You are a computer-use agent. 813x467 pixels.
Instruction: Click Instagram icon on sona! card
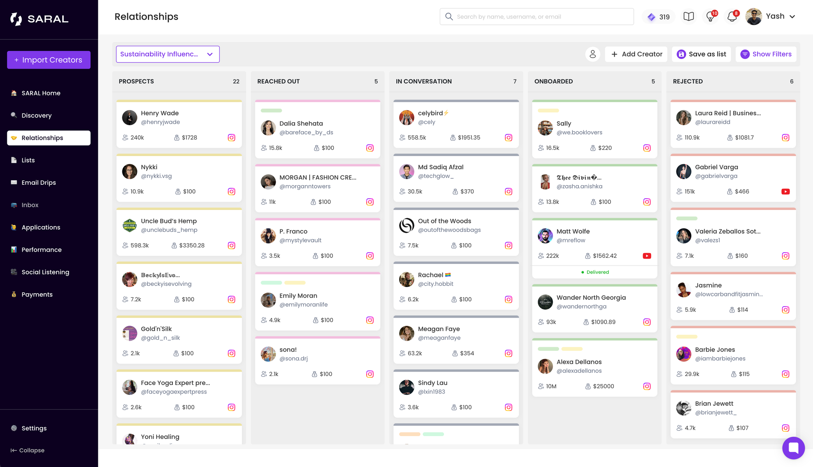click(370, 374)
